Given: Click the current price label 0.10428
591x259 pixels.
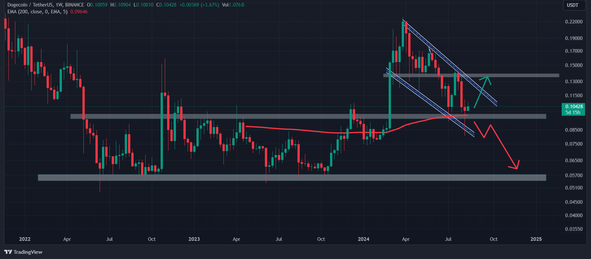Looking at the screenshot, I should tap(573, 107).
